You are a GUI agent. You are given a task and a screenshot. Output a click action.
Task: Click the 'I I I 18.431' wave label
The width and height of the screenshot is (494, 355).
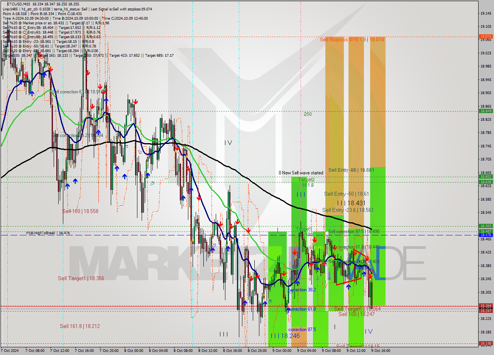coord(351,203)
